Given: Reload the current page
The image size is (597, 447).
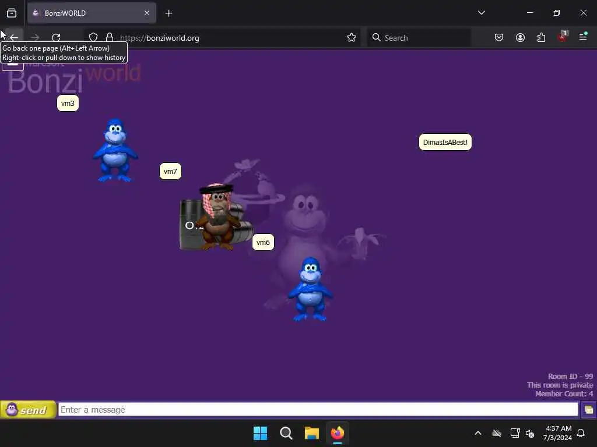Looking at the screenshot, I should click(x=56, y=38).
